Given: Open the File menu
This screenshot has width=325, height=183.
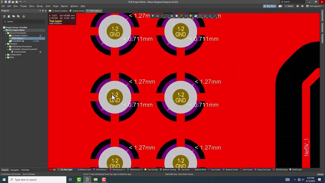Looking at the screenshot, I should pos(3,6).
